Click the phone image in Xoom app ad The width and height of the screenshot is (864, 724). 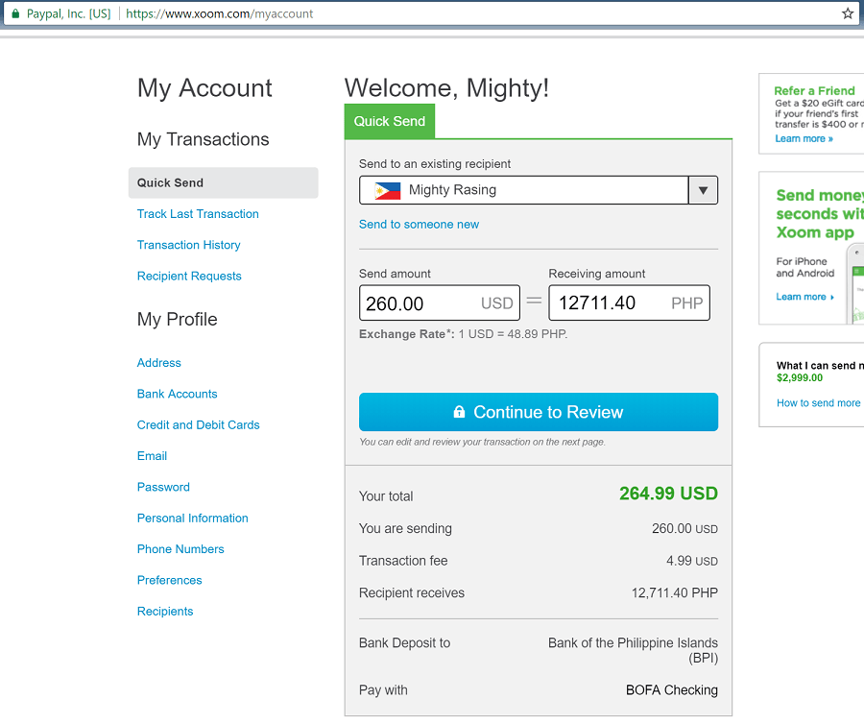[855, 284]
